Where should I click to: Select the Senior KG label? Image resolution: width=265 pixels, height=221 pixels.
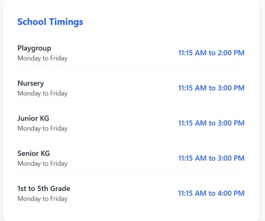point(34,153)
